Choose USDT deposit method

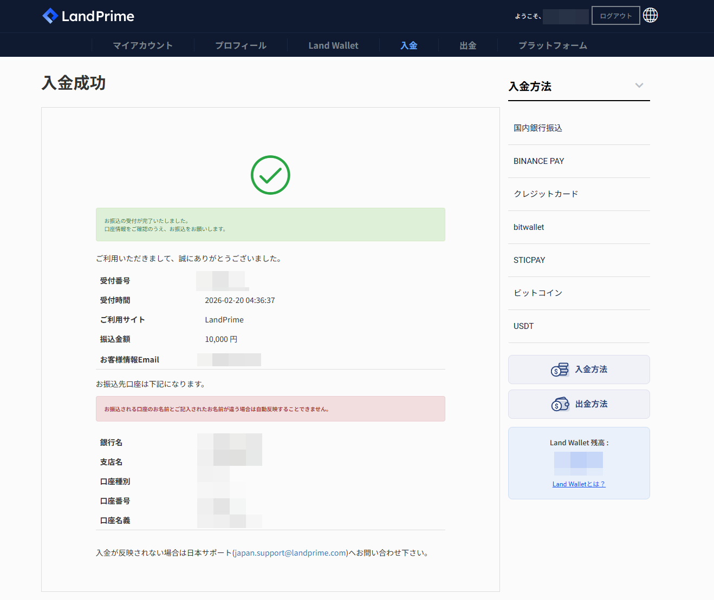point(579,326)
